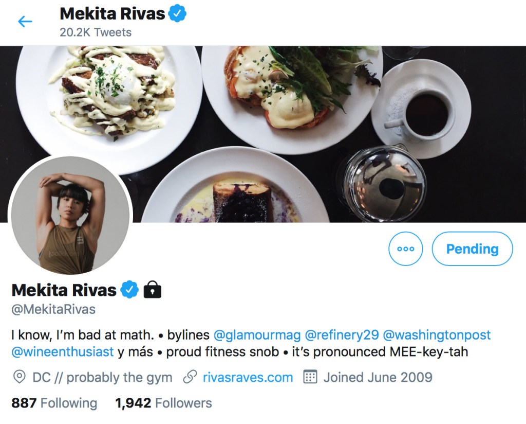
Task: Open the three-dot more options button
Action: [406, 249]
